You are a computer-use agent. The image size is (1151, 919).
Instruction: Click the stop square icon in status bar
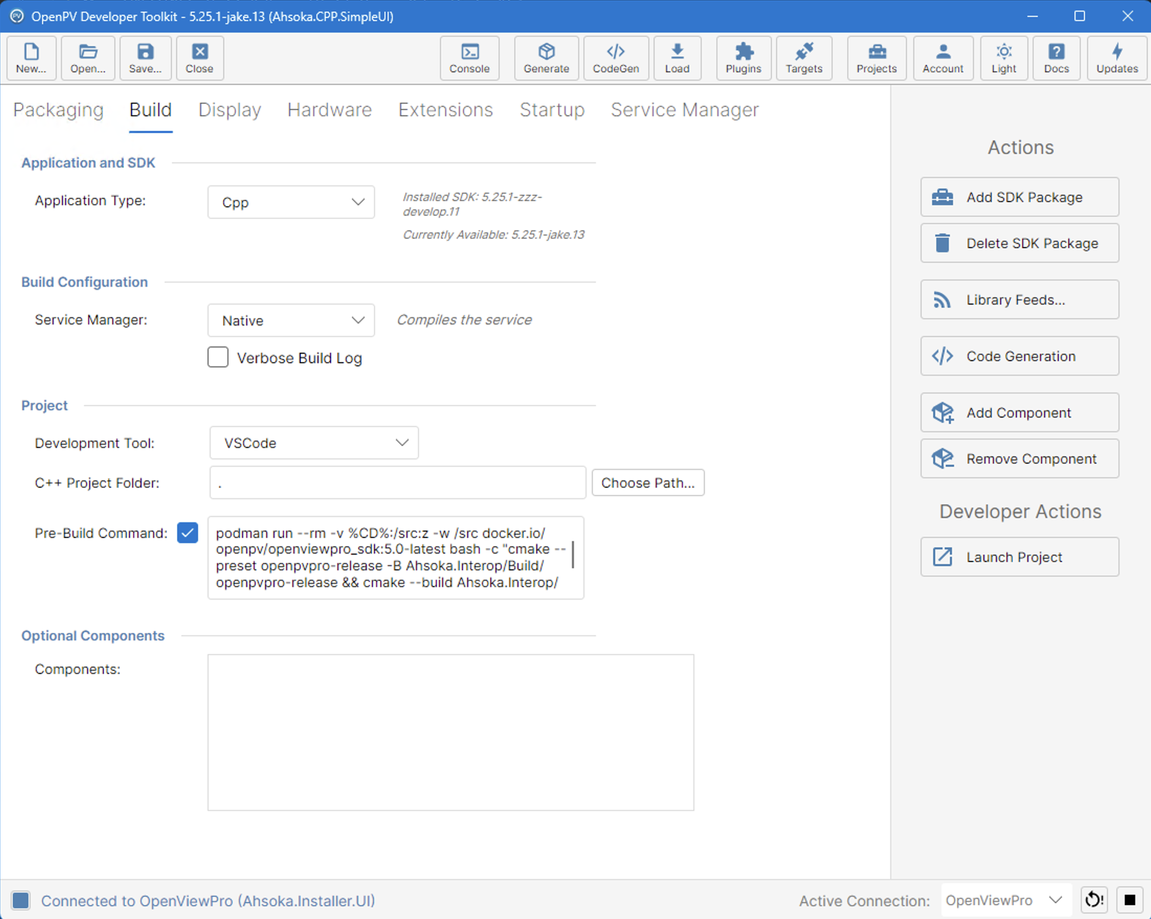(x=1130, y=900)
